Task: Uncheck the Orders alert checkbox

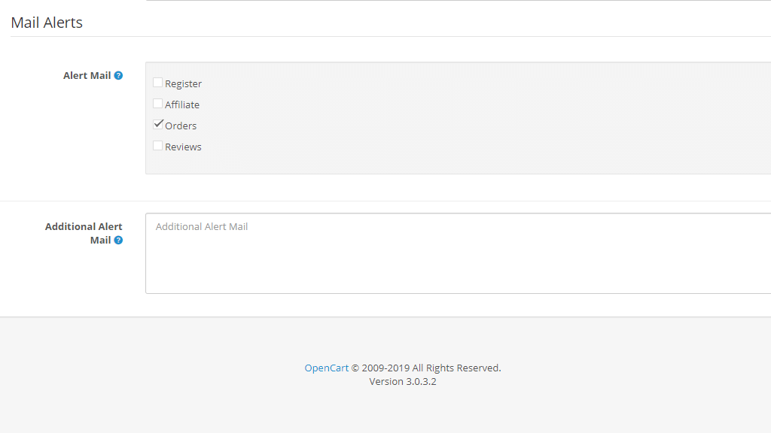Action: pyautogui.click(x=158, y=125)
